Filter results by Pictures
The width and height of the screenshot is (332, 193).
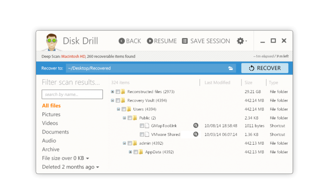click(51, 114)
